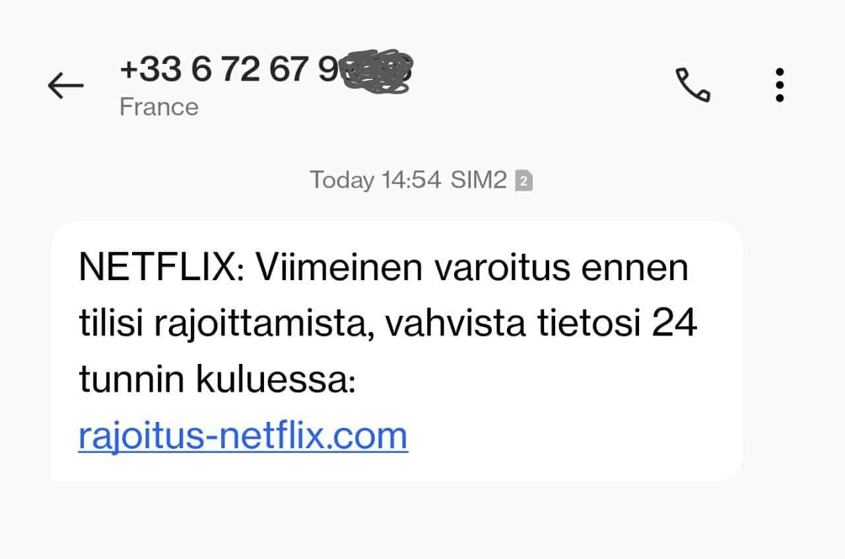
Task: Call the sender with the phone icon
Action: click(693, 85)
